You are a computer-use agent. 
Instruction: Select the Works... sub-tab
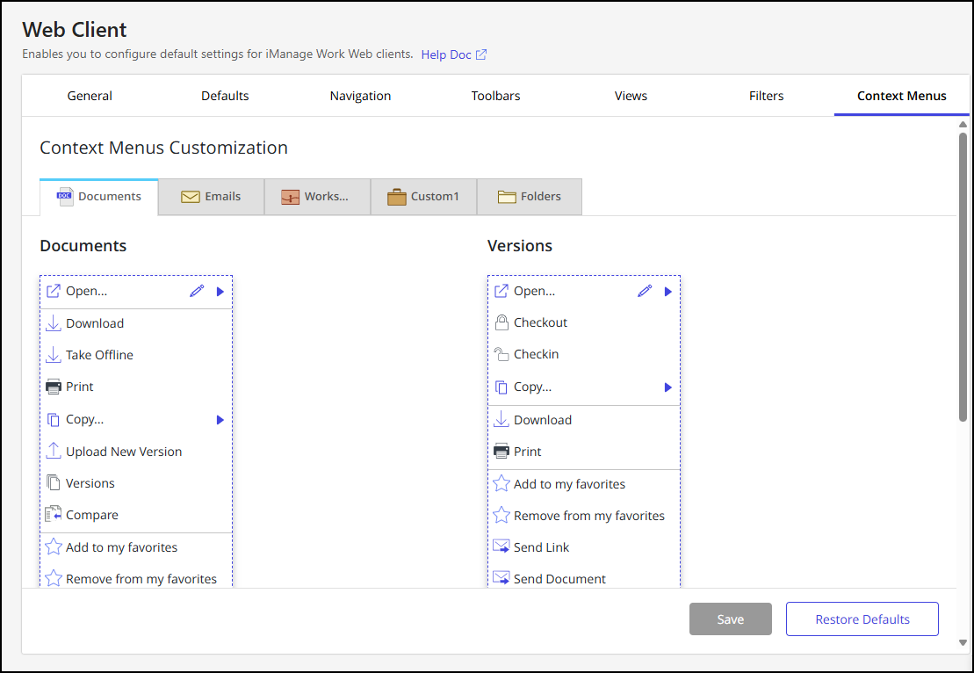coord(317,197)
